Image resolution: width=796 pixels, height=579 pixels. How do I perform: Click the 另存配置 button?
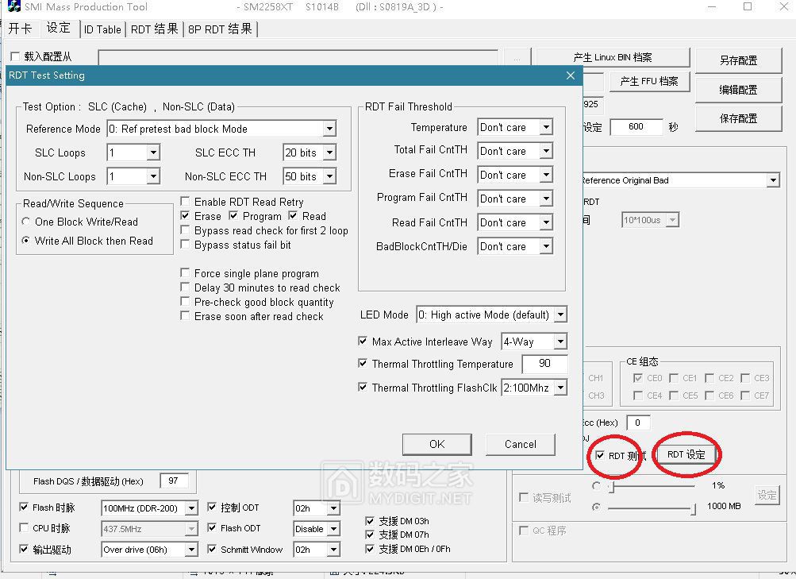(738, 60)
